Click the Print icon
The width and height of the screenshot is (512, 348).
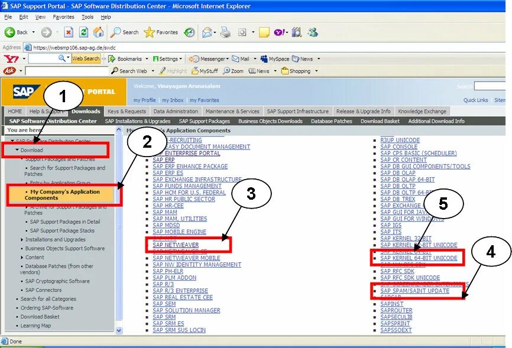[225, 32]
